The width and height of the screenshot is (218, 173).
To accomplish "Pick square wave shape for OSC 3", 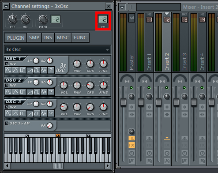I will [23, 113].
